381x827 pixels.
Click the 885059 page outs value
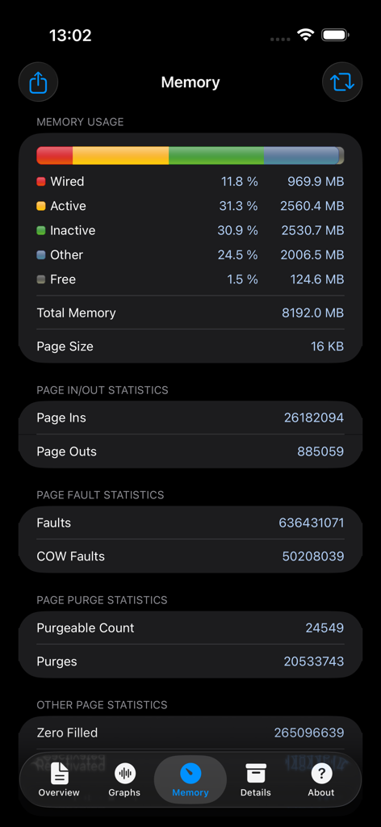(x=320, y=451)
